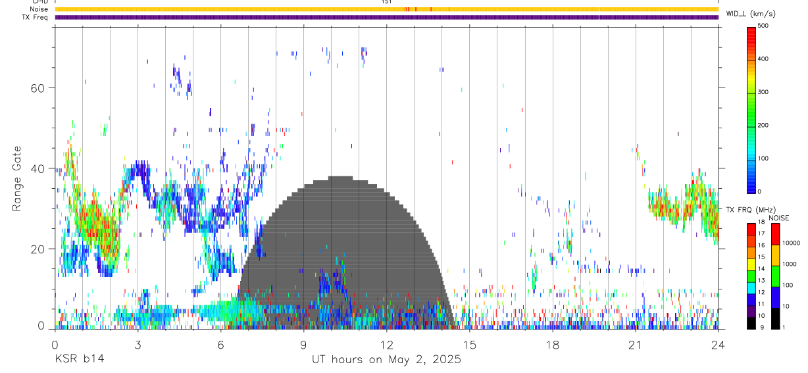
Task: Click the "20" range gate tick label
Action: 38,249
